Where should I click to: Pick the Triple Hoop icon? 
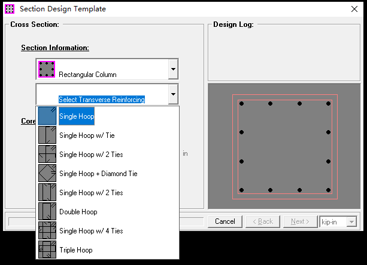(x=47, y=250)
